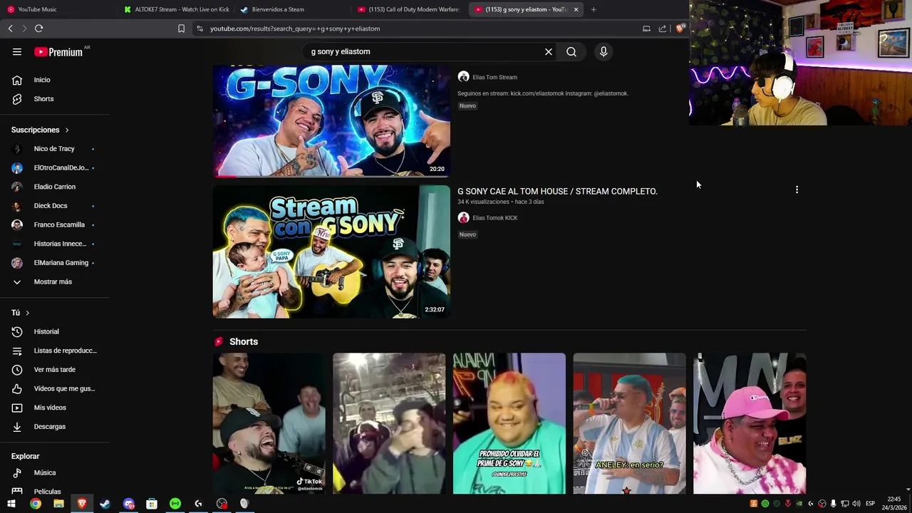
Task: Start voice search with microphone
Action: tap(603, 51)
